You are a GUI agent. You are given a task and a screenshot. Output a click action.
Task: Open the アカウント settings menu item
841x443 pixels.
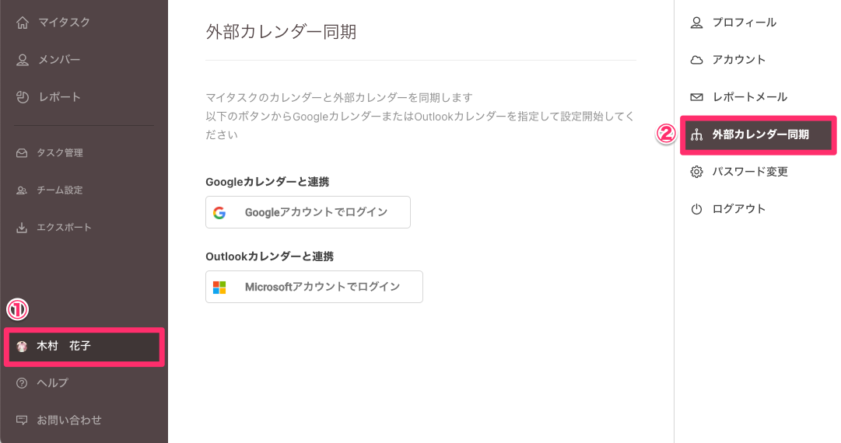point(739,60)
